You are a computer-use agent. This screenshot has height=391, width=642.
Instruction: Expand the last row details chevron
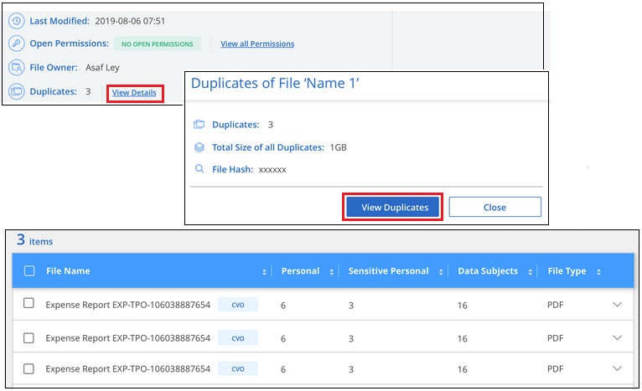617,368
